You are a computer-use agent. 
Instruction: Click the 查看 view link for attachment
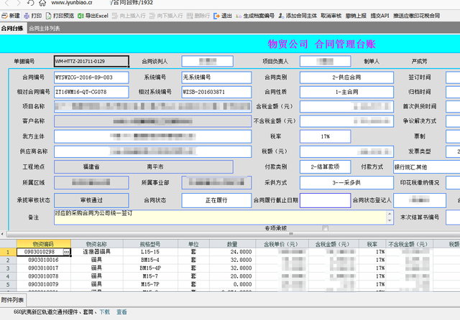point(122,312)
